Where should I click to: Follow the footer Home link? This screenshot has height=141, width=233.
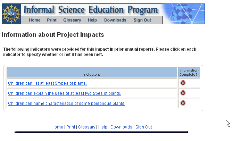[x=57, y=127]
